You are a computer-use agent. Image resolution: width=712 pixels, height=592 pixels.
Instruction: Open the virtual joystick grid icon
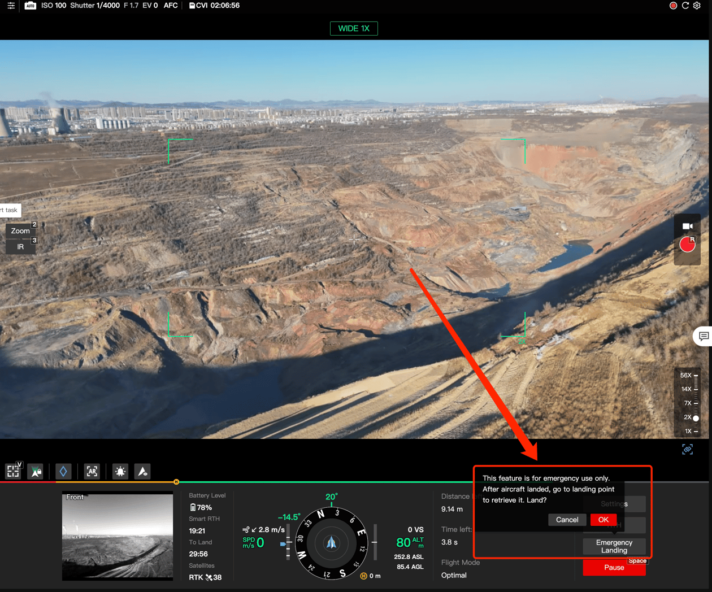click(12, 471)
